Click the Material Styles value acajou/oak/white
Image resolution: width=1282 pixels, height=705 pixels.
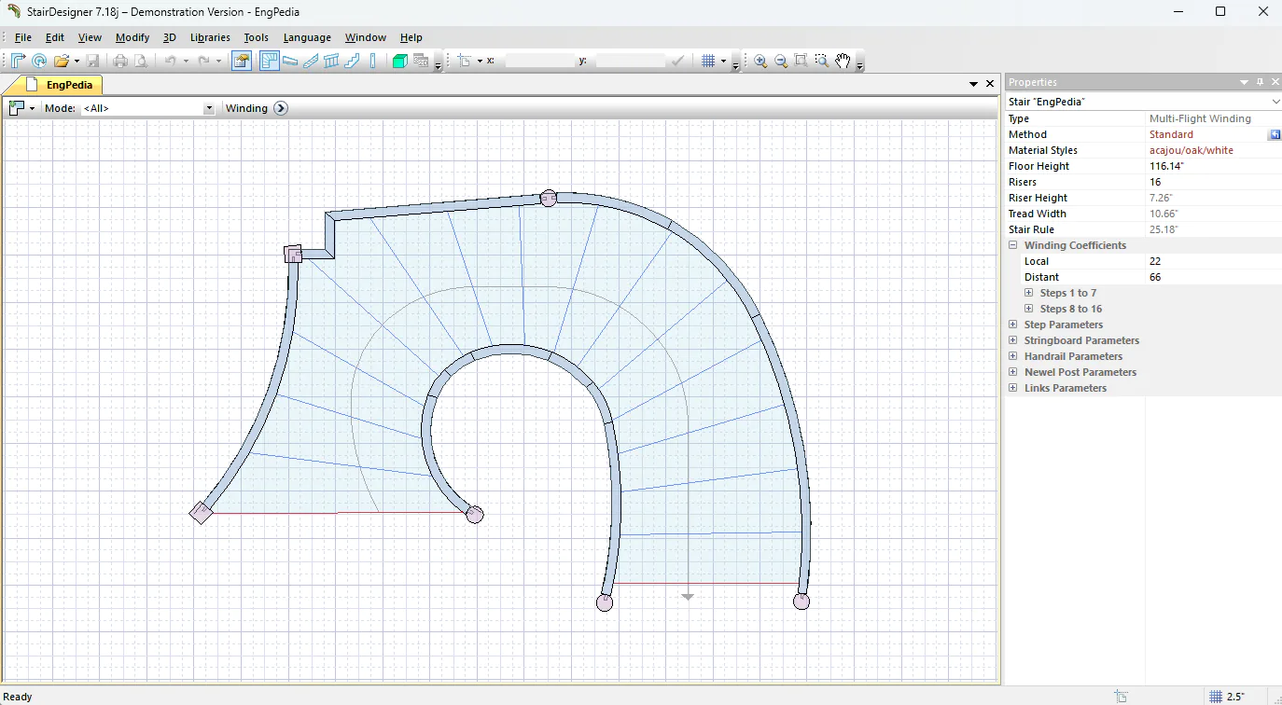[x=1191, y=150]
